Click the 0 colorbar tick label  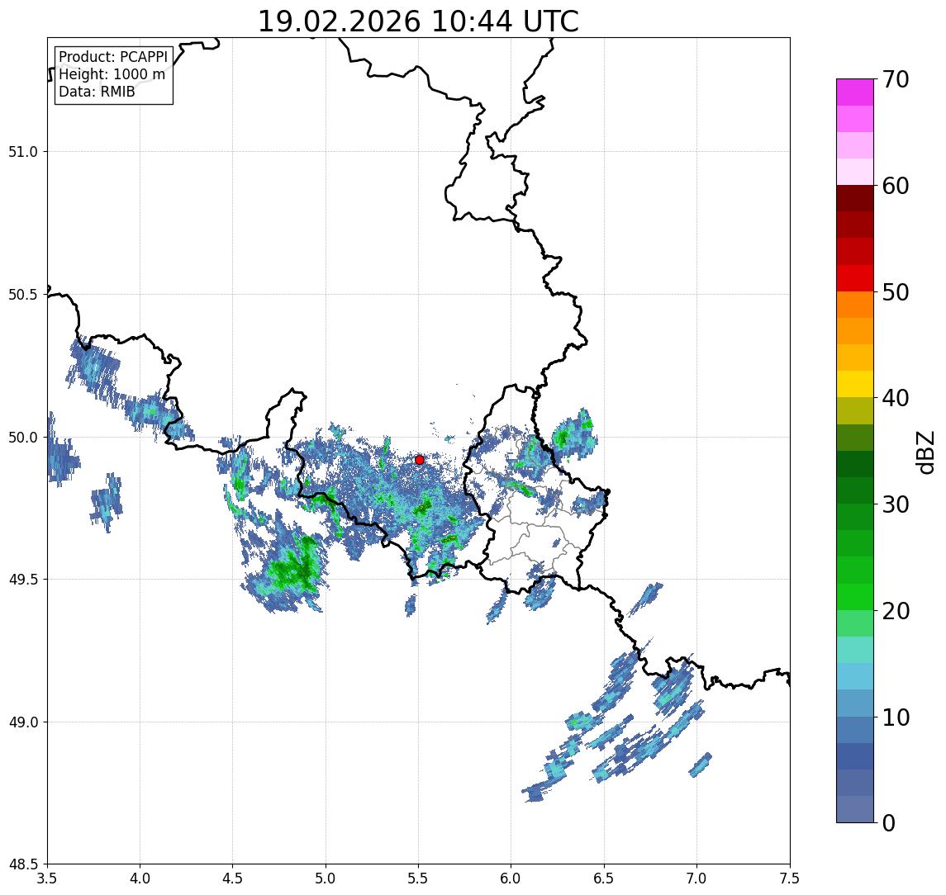[x=889, y=822]
